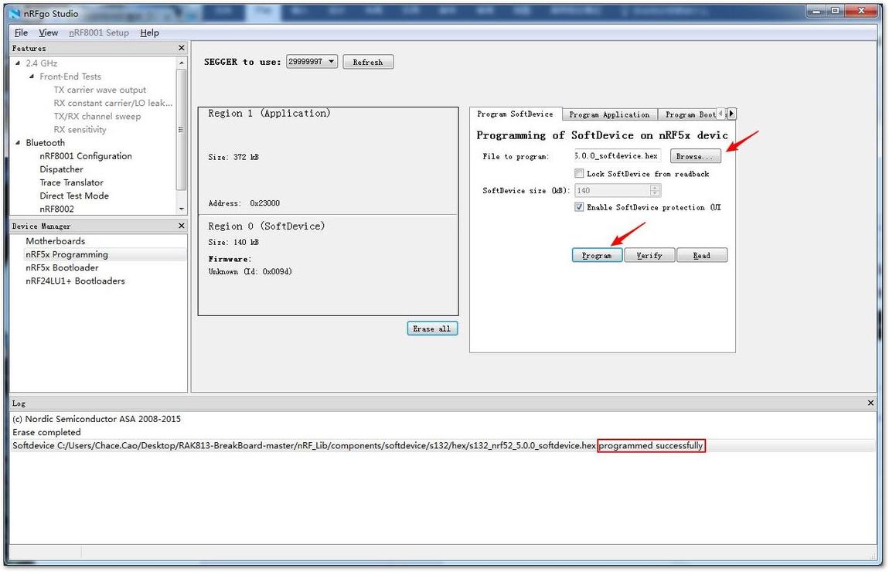889x572 pixels.
Task: Open the View menu
Action: [48, 33]
